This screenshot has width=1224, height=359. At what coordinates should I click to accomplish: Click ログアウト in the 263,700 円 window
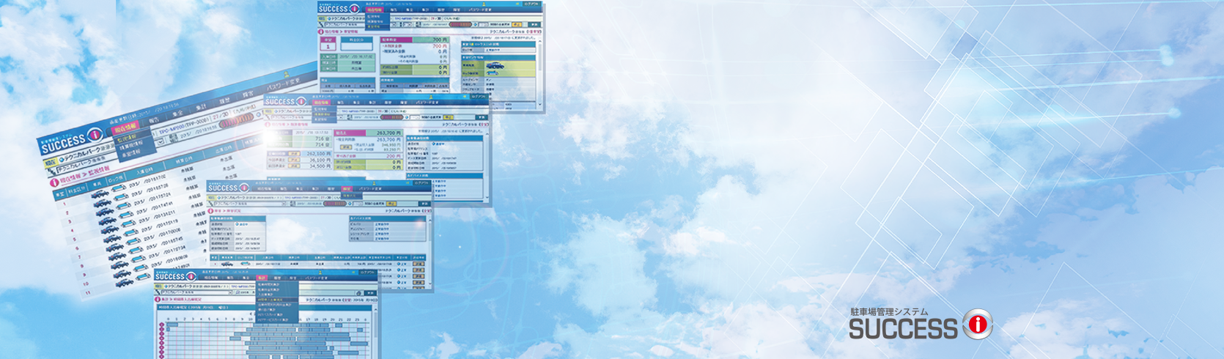[479, 96]
